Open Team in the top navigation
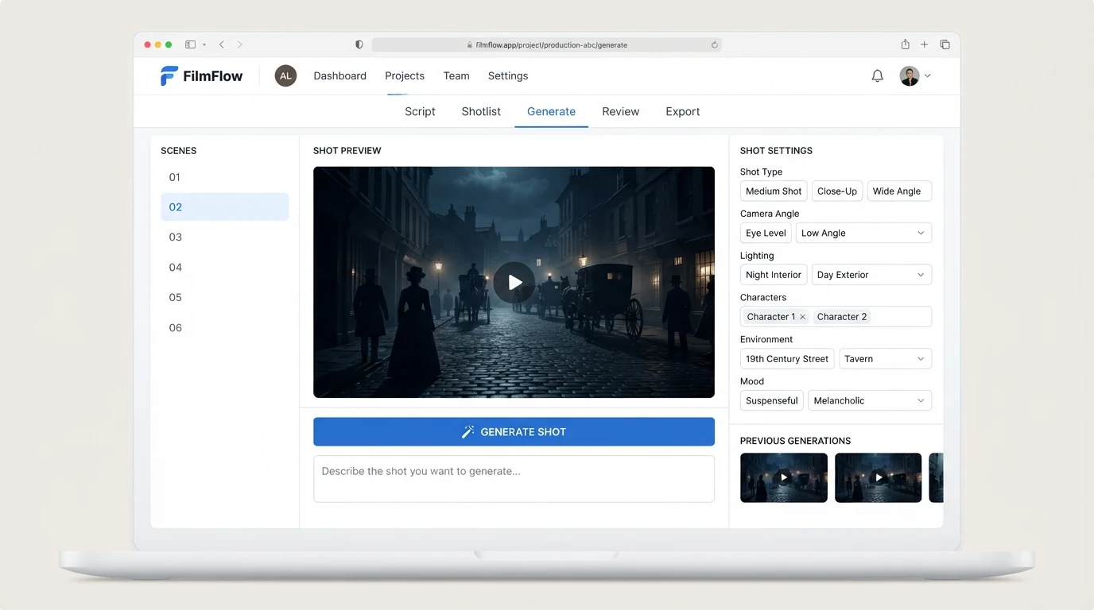The width and height of the screenshot is (1094, 610). pos(456,76)
